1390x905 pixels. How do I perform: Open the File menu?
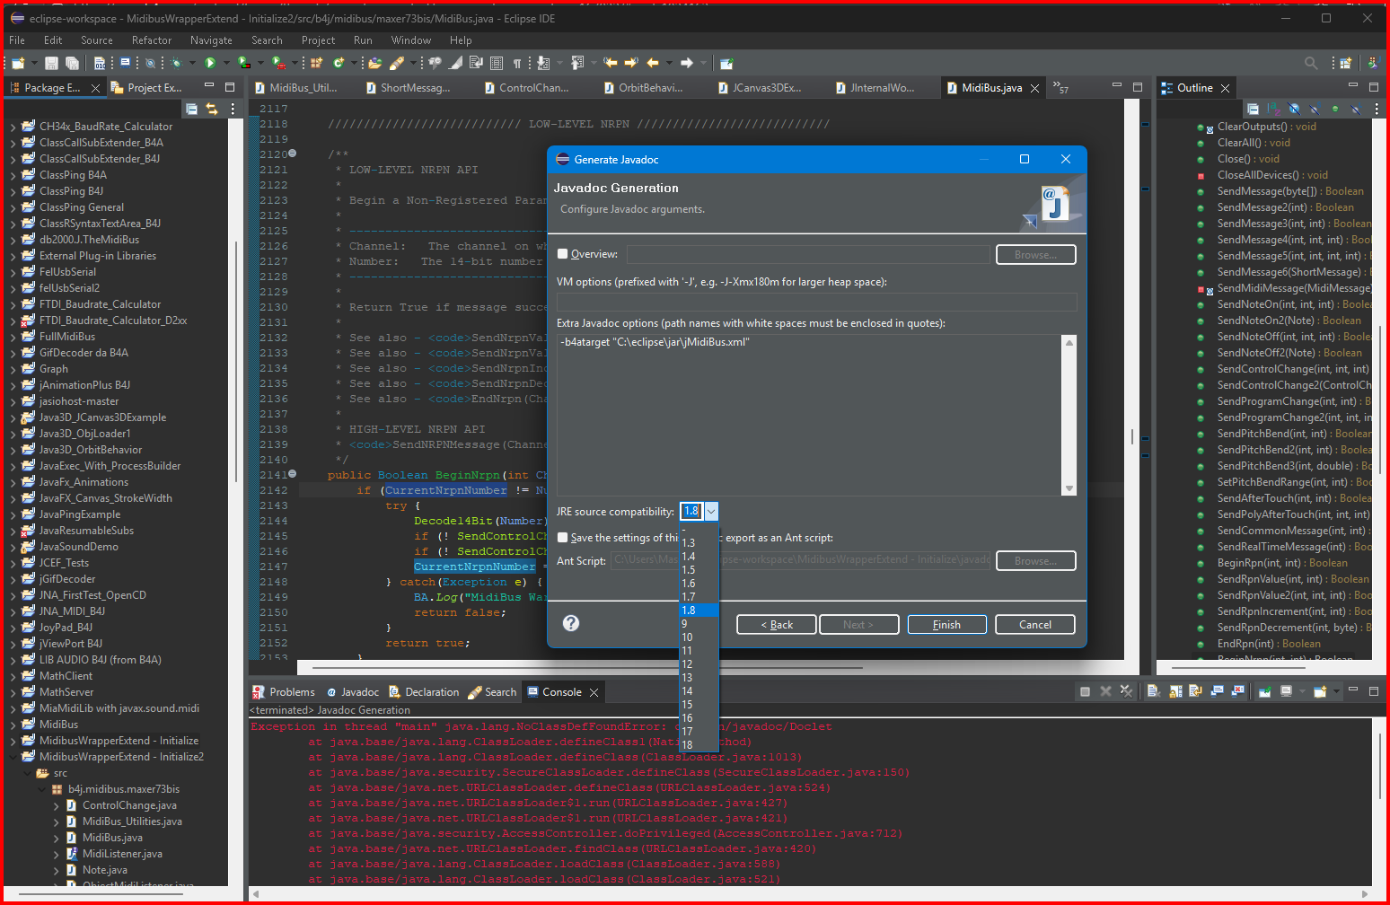(17, 40)
